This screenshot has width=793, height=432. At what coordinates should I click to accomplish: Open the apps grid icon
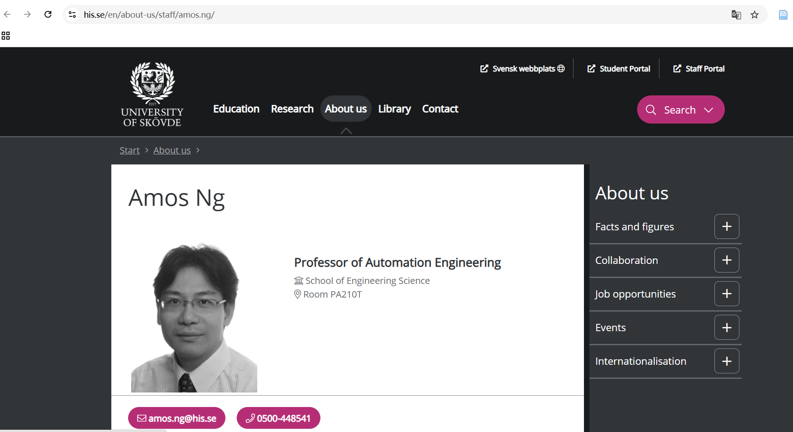coord(6,36)
